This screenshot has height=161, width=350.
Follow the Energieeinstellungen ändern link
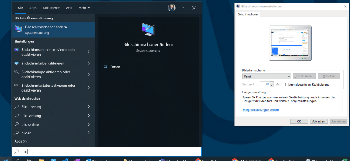click(x=260, y=110)
